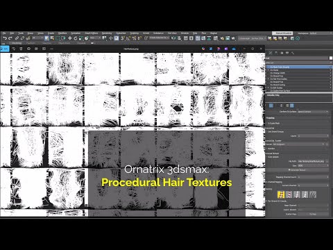Click the delete trash icon in image viewer
This screenshot has height=250, width=333.
(21, 49)
